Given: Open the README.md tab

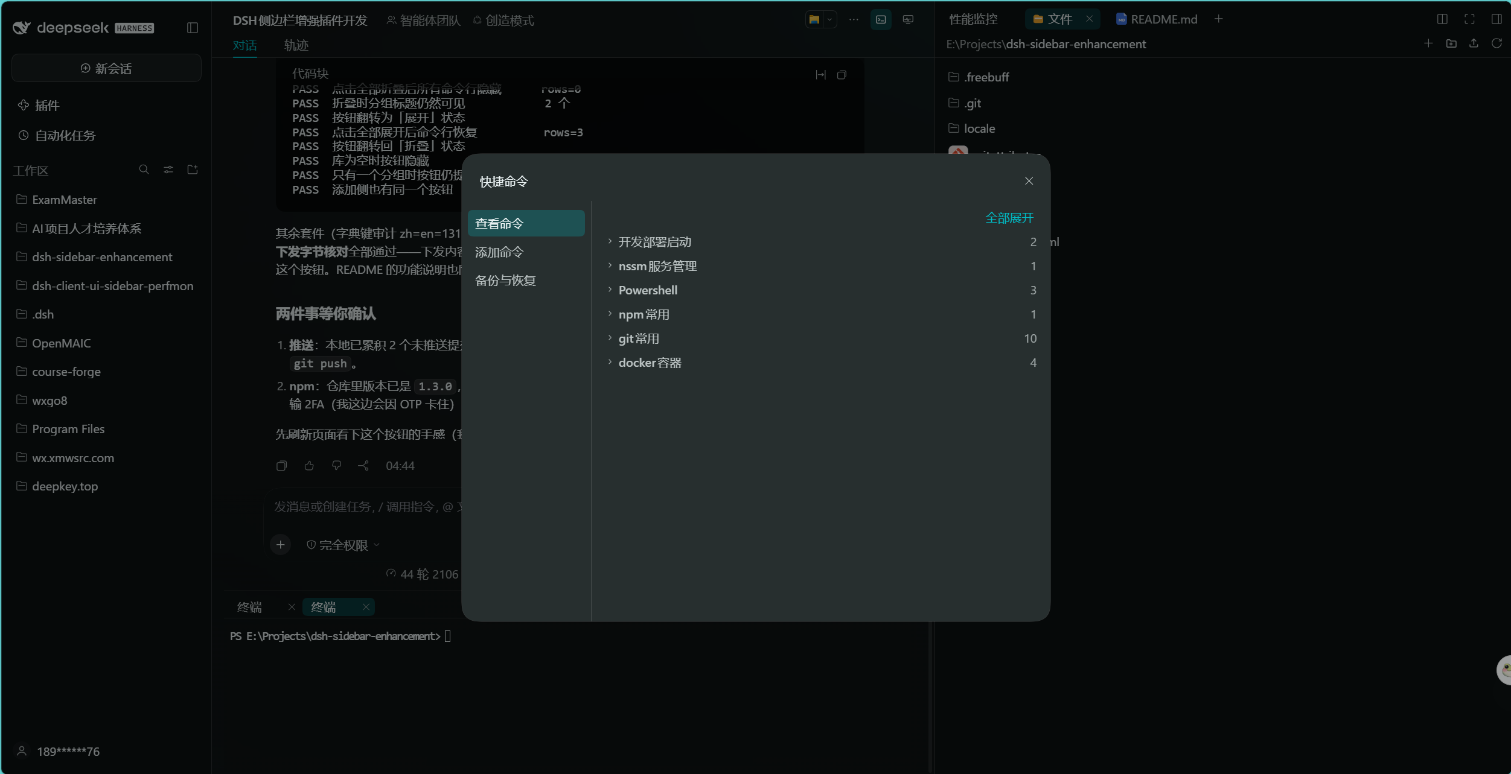Looking at the screenshot, I should point(1157,19).
